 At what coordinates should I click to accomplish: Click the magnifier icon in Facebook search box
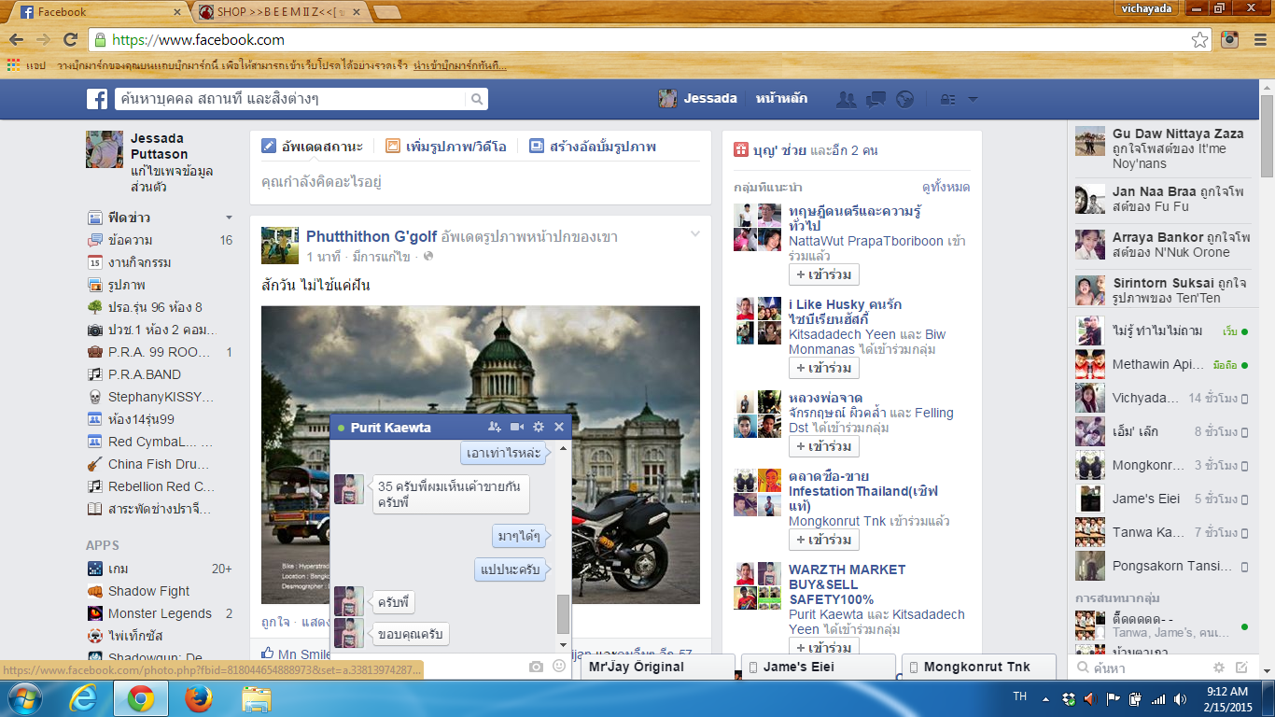(x=476, y=99)
